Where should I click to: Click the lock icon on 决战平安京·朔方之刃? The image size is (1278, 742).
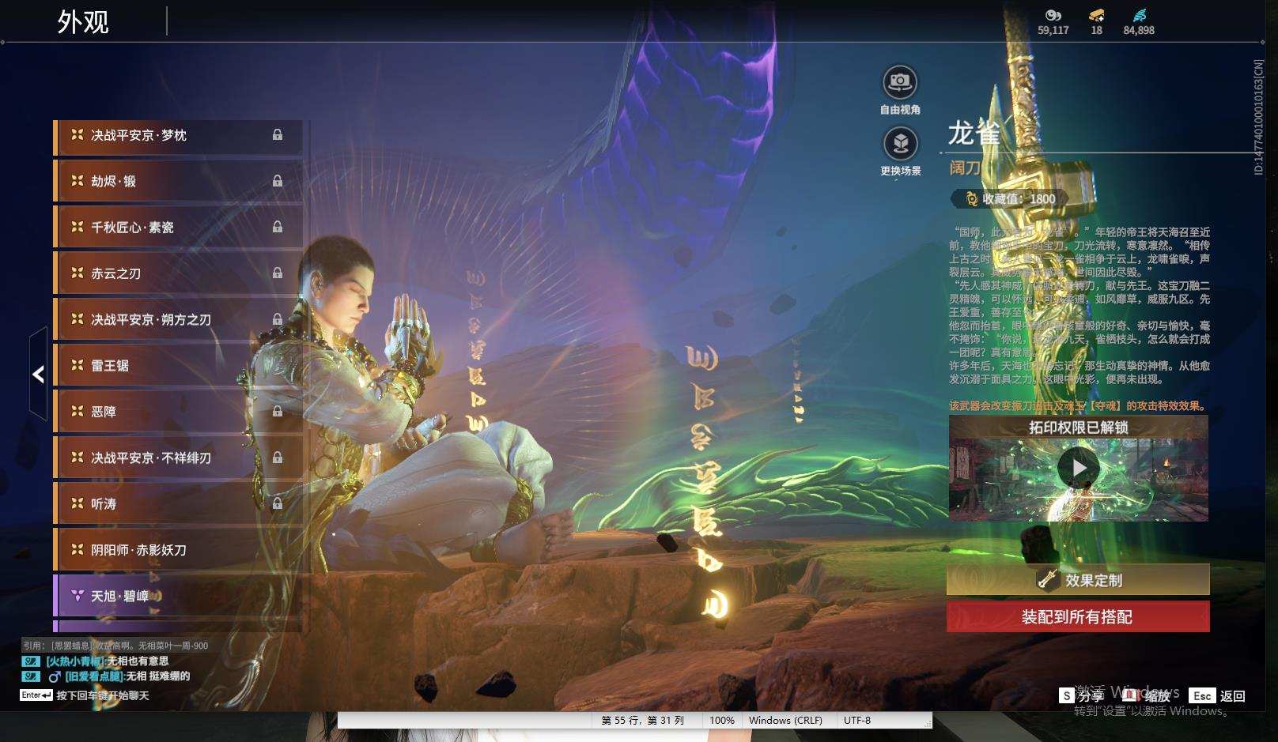tap(278, 319)
